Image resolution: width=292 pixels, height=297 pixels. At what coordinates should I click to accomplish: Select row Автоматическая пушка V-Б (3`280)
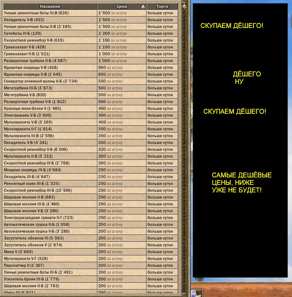(90, 231)
